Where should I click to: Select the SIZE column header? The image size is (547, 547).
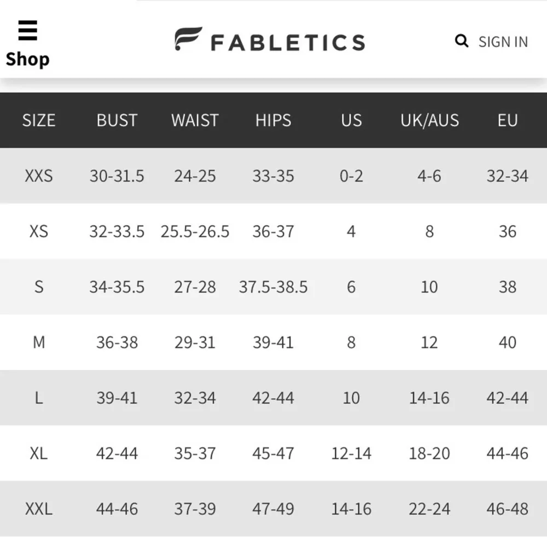[39, 120]
